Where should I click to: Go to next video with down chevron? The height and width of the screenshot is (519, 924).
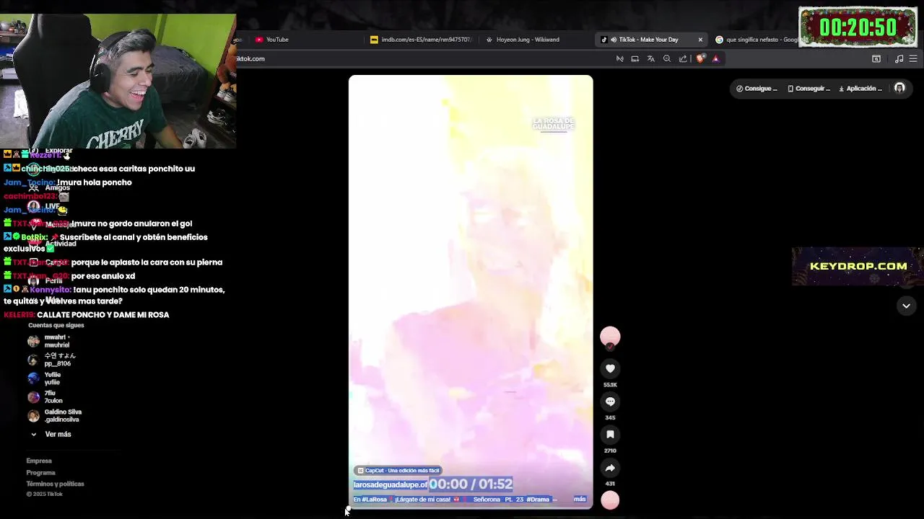point(906,306)
